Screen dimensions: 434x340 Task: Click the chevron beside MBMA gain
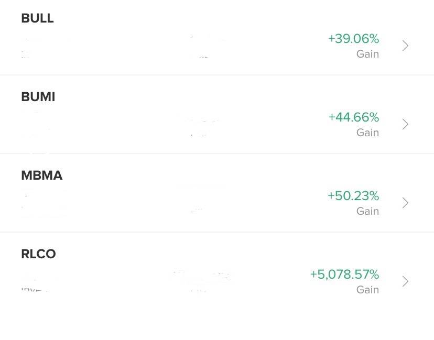(405, 203)
